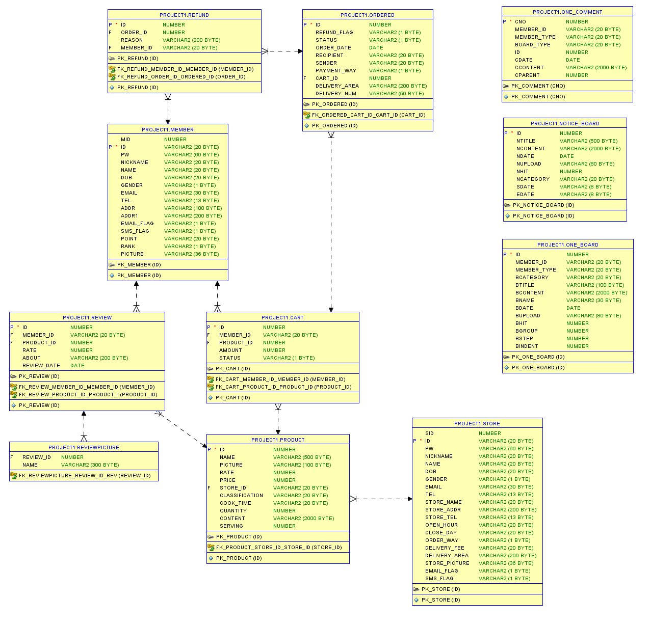This screenshot has height=625, width=650.
Task: Select the PROJECT1.MEMBER table header
Action: pos(168,129)
